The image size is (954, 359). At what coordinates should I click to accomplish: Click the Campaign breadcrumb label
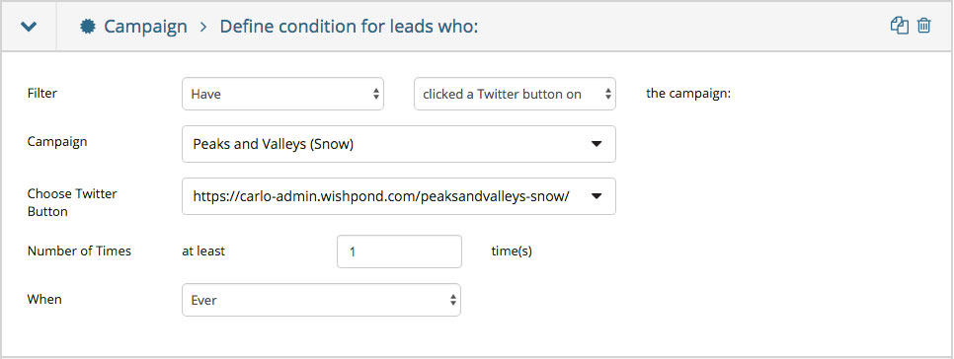[145, 27]
